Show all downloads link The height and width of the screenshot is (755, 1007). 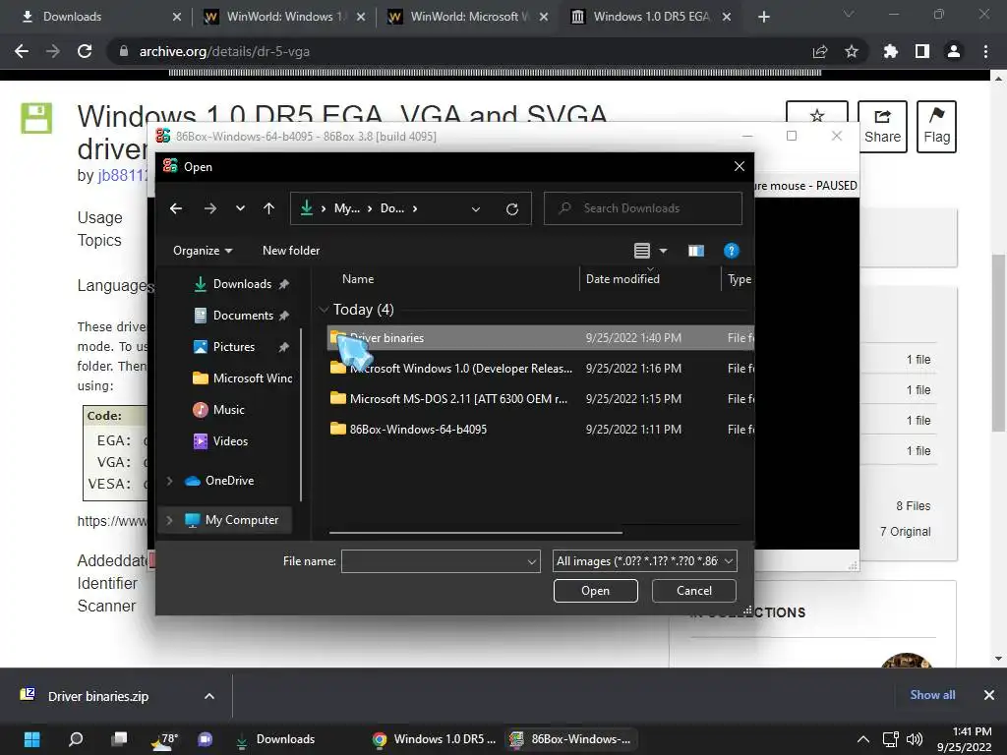click(932, 695)
